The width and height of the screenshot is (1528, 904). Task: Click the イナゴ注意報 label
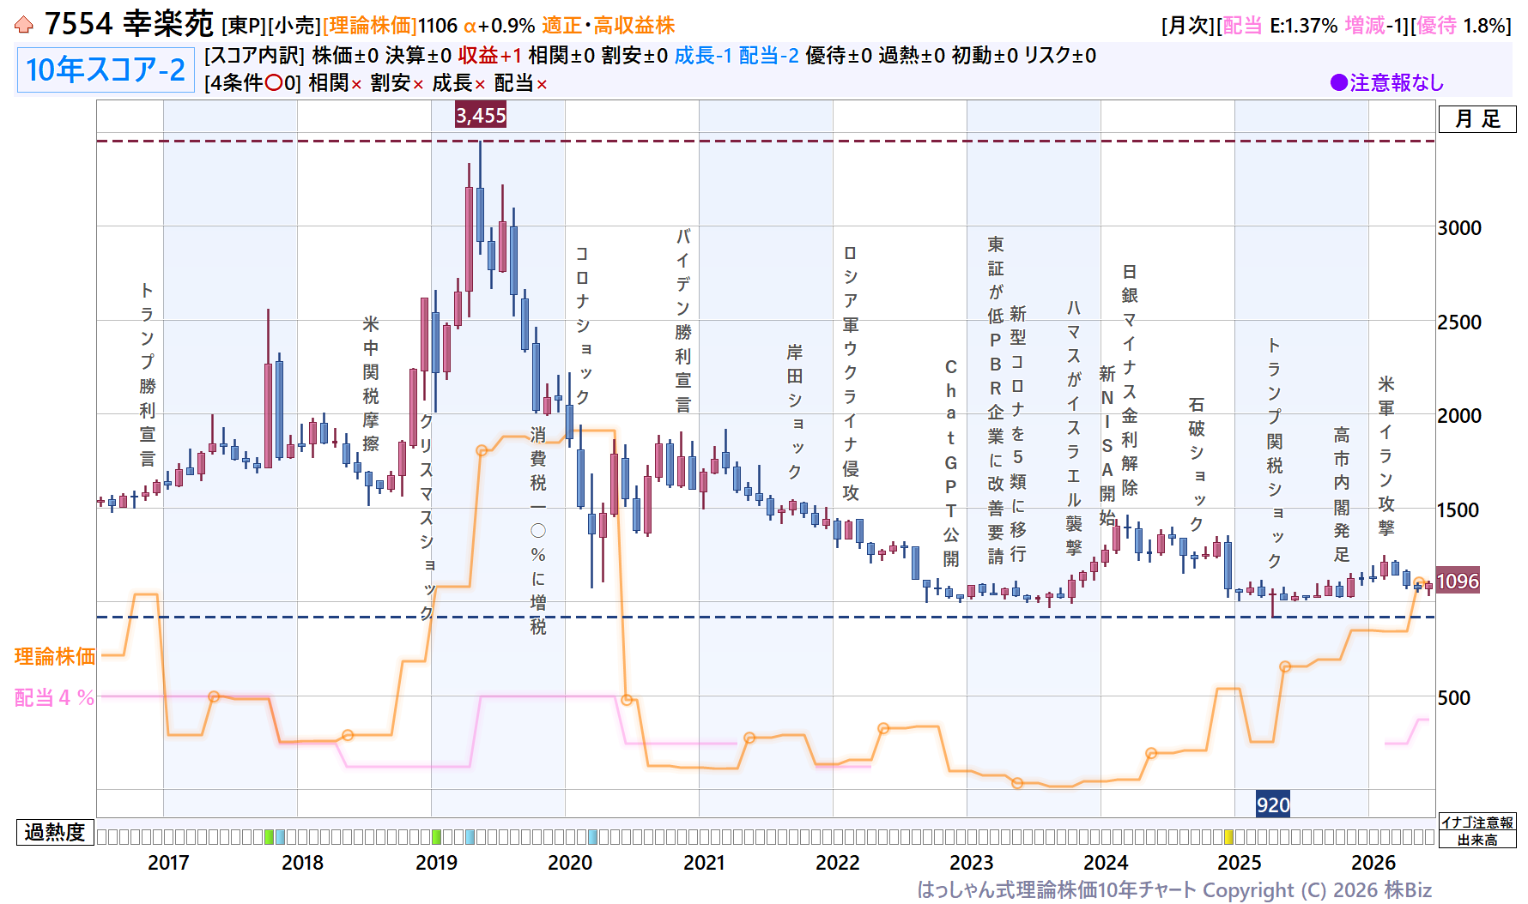click(x=1477, y=823)
